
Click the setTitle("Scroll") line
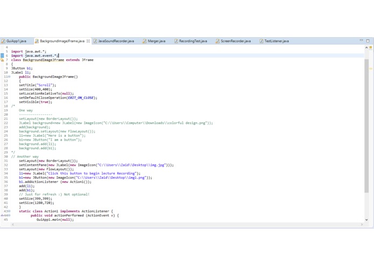[38, 85]
